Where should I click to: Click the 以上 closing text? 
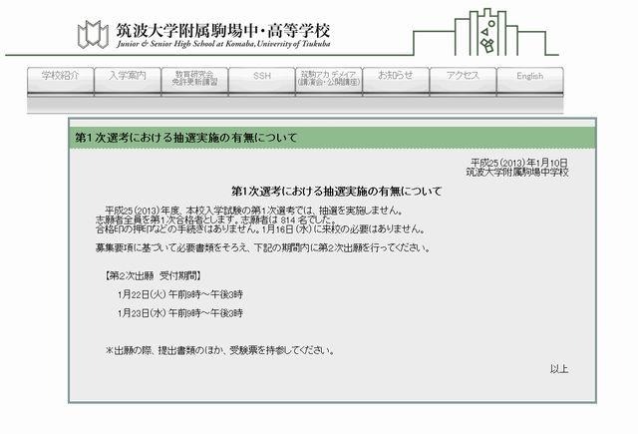pos(558,369)
